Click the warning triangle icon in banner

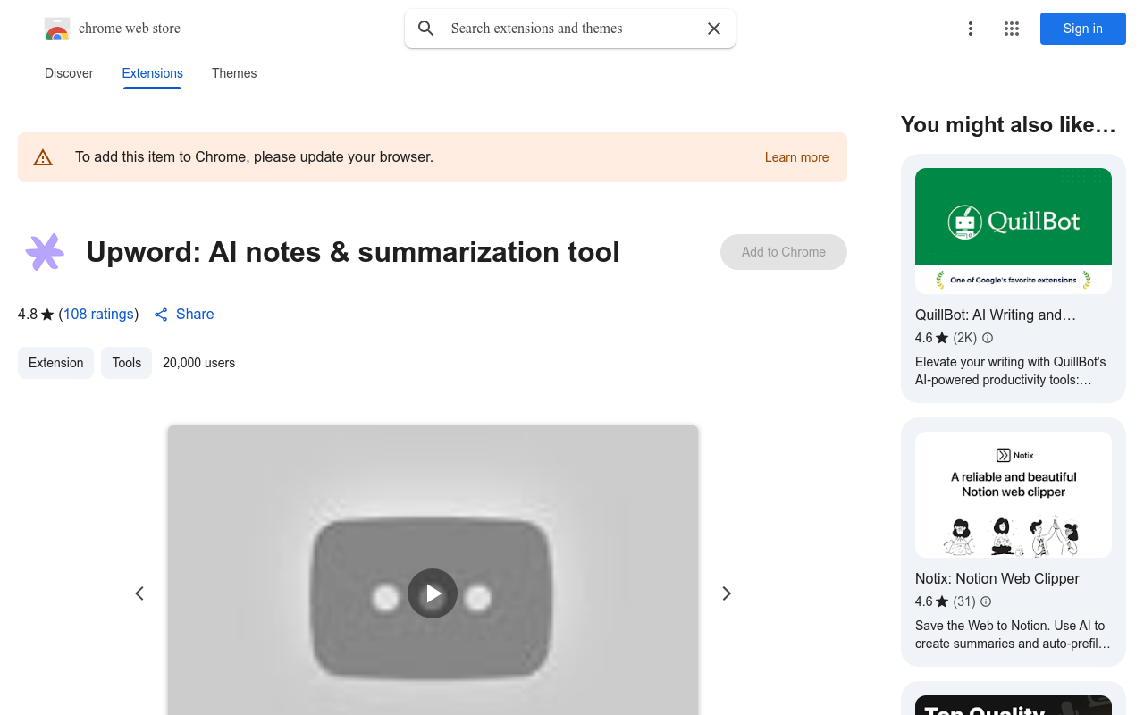(43, 157)
